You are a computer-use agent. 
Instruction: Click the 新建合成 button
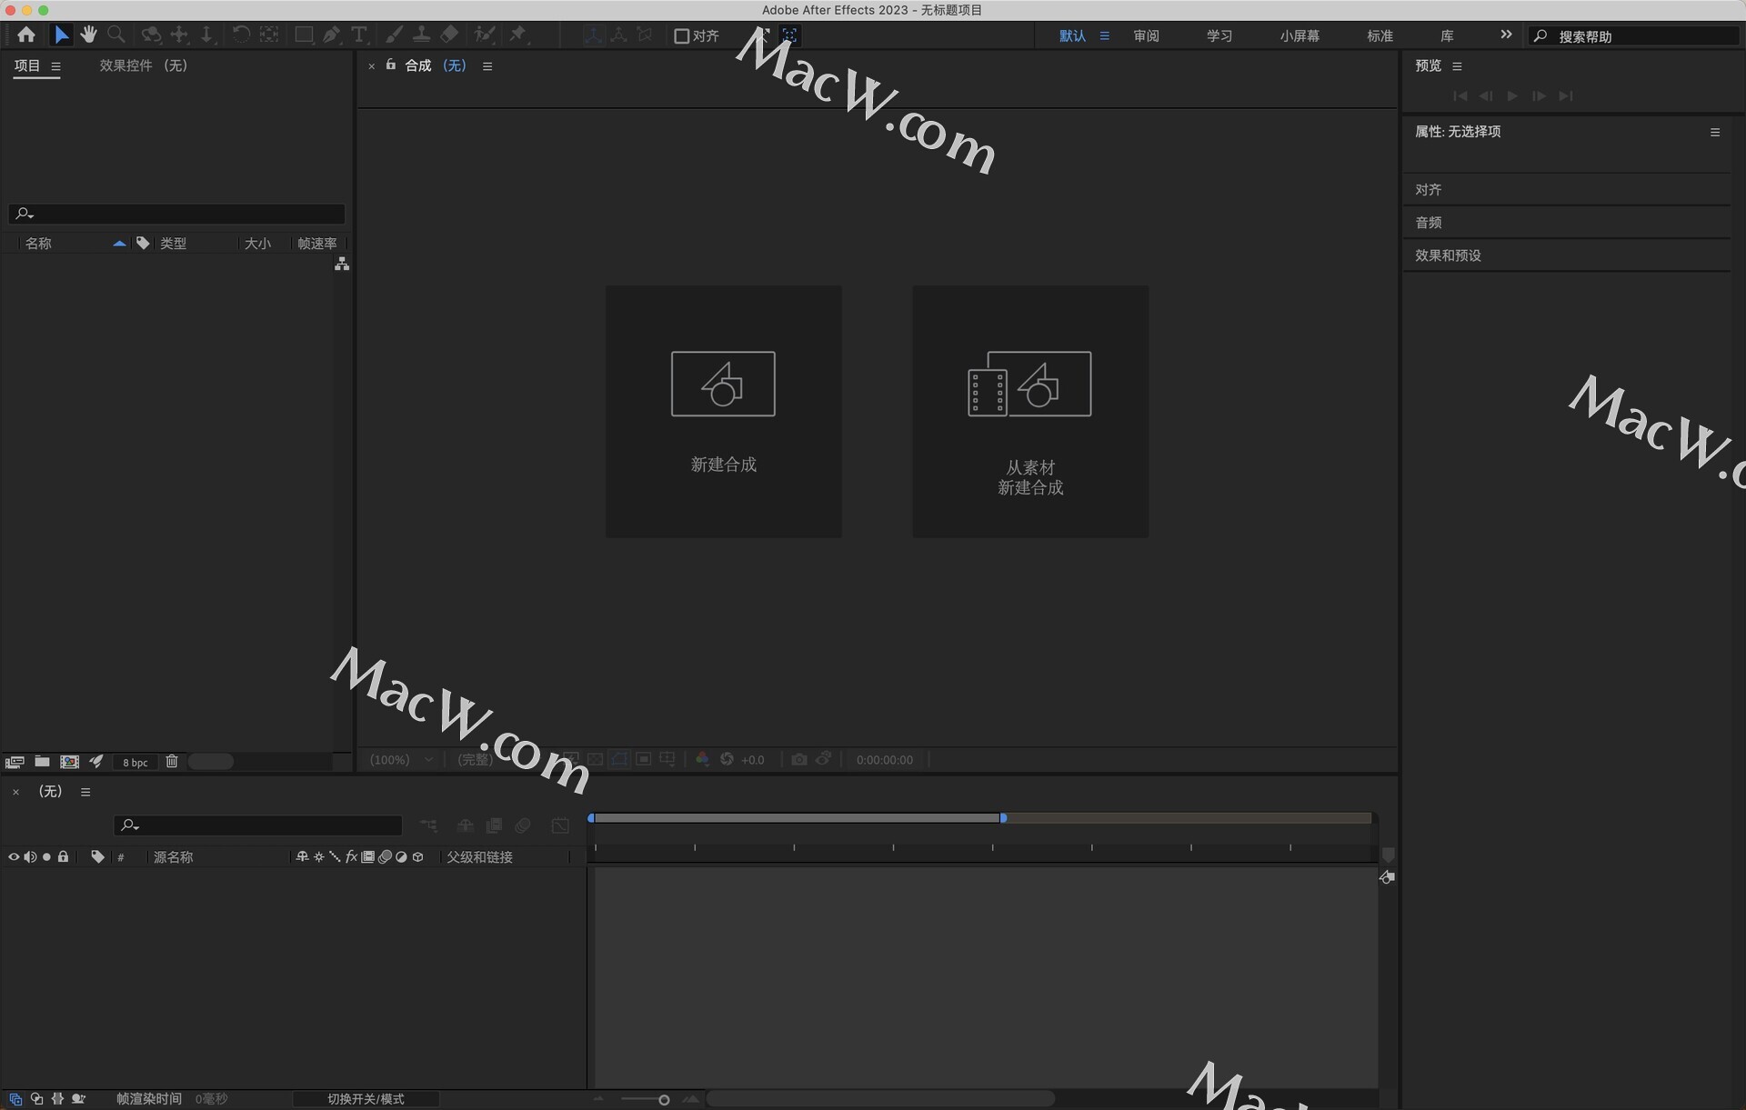723,411
